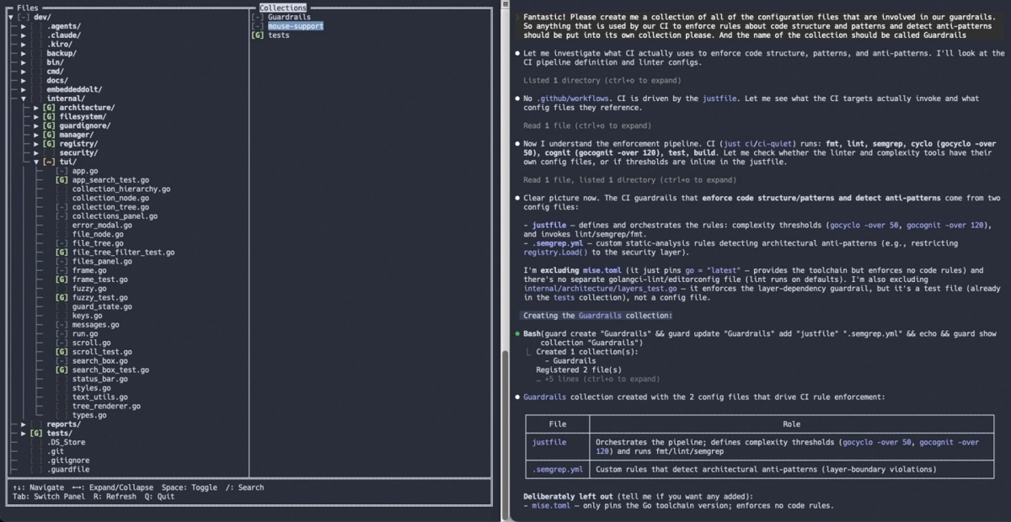Image resolution: width=1011 pixels, height=522 pixels.
Task: Toggle the [~] marker for tui/
Action: (49, 162)
